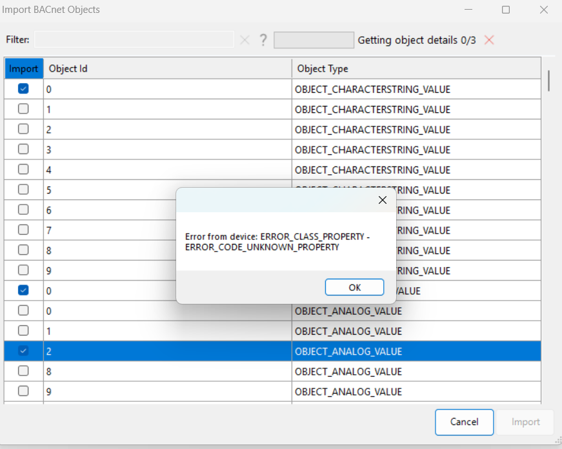562x449 pixels.
Task: Click the Import button at the bottom
Action: point(525,422)
